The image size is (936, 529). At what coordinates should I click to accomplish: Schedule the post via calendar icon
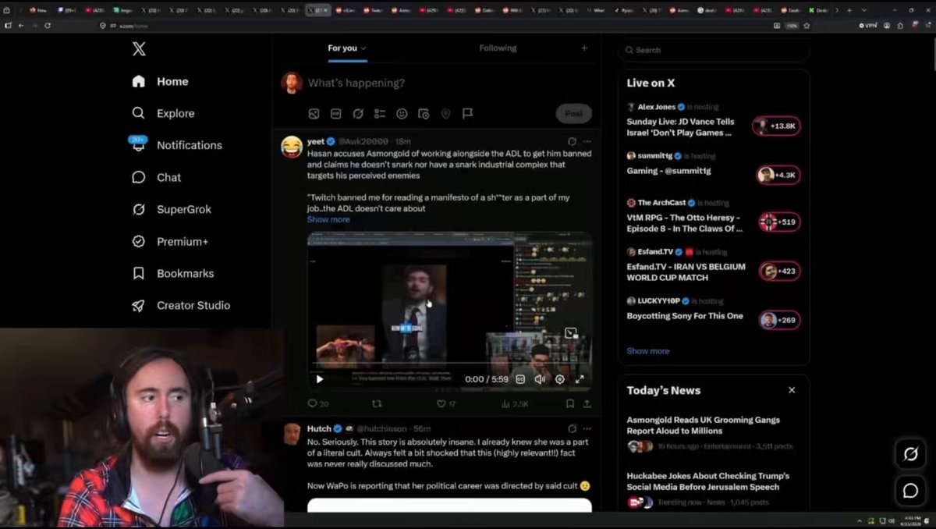click(x=424, y=114)
